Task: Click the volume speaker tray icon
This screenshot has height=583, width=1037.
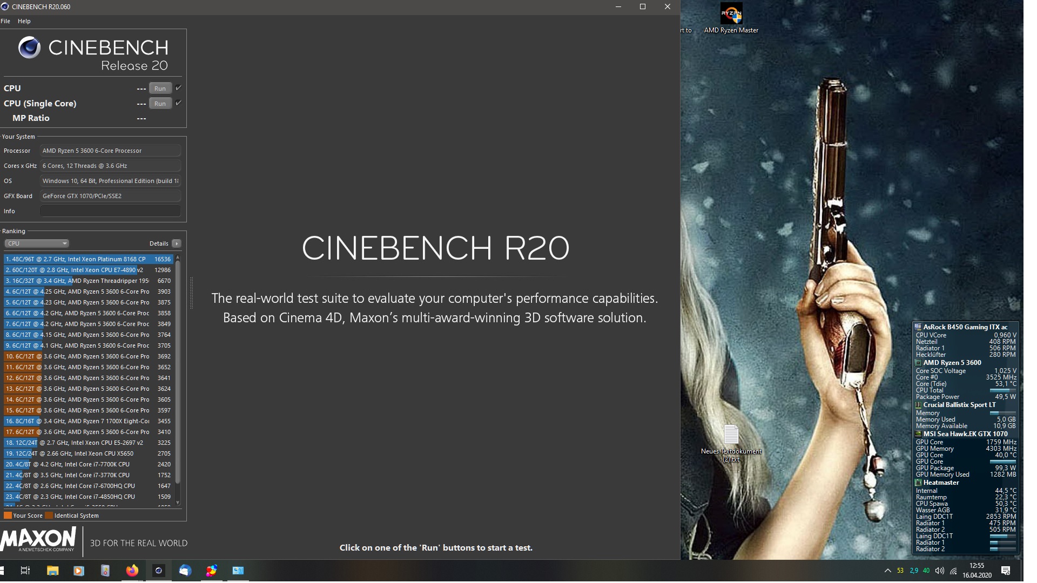Action: click(940, 571)
